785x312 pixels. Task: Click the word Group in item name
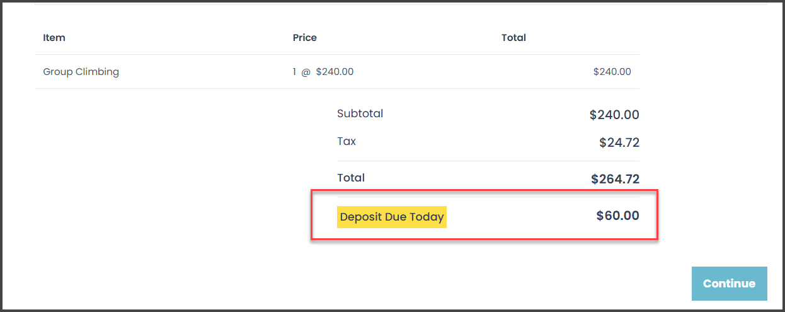tap(58, 72)
